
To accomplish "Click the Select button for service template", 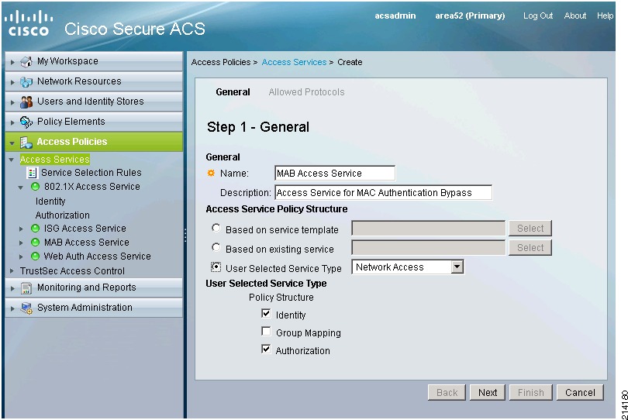I will click(530, 229).
